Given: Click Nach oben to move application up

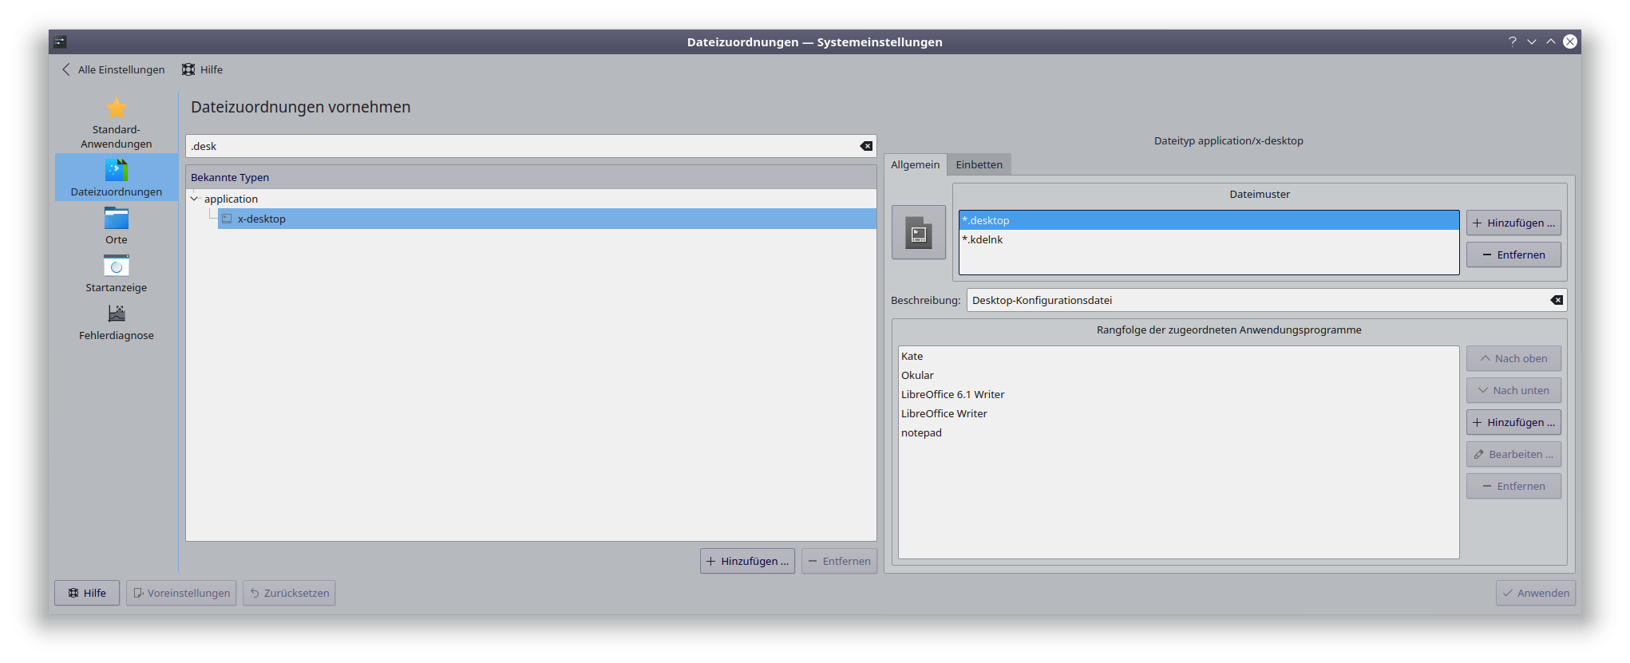Looking at the screenshot, I should coord(1513,358).
